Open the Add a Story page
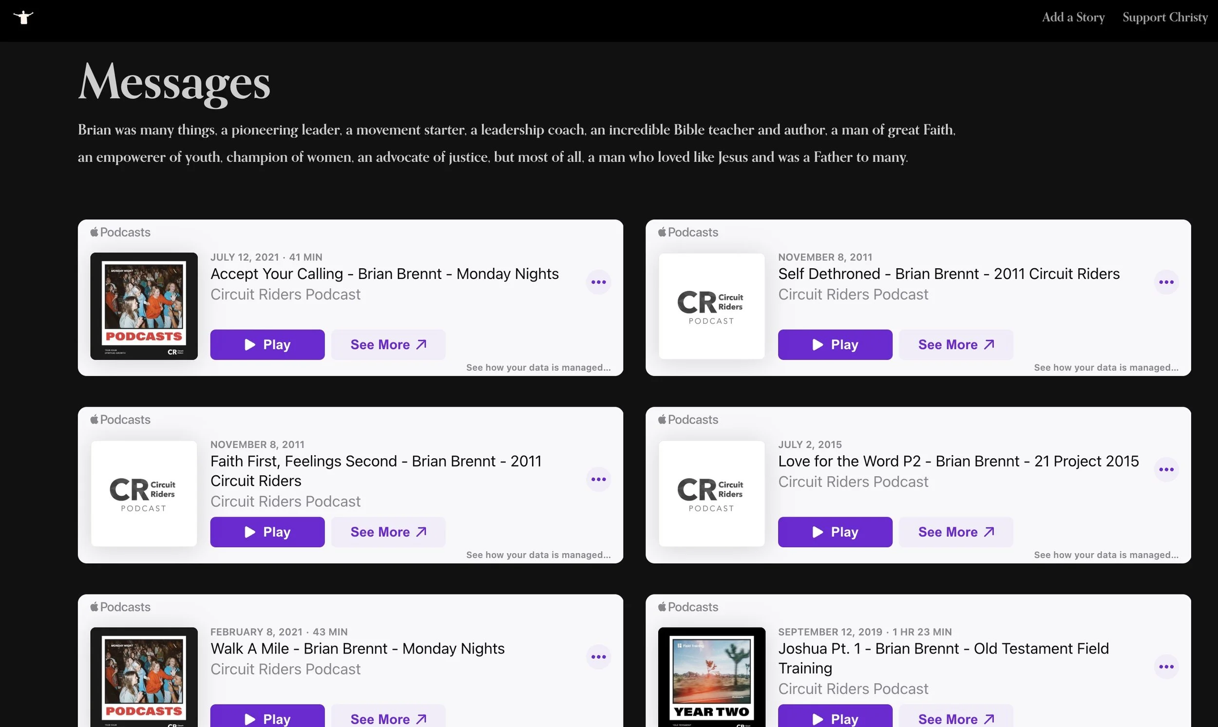Image resolution: width=1218 pixels, height=727 pixels. point(1073,17)
